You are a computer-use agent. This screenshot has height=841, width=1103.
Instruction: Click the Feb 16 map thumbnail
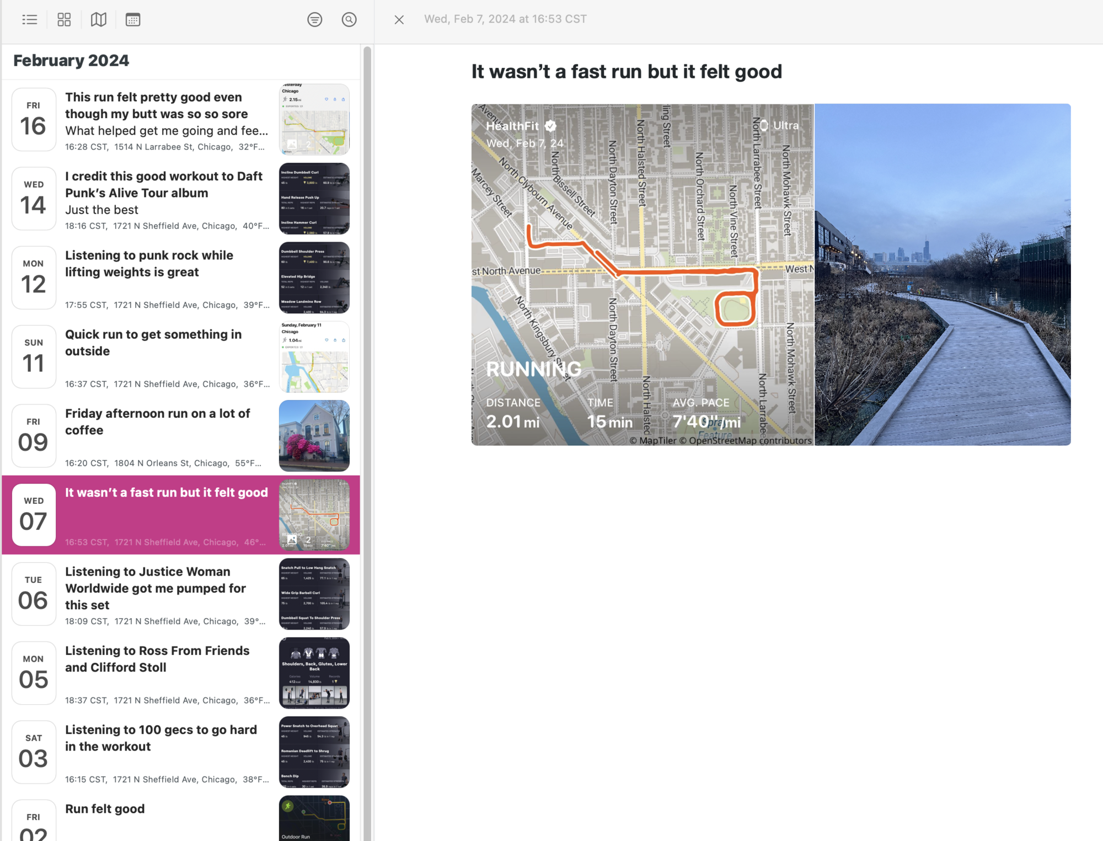pyautogui.click(x=314, y=120)
